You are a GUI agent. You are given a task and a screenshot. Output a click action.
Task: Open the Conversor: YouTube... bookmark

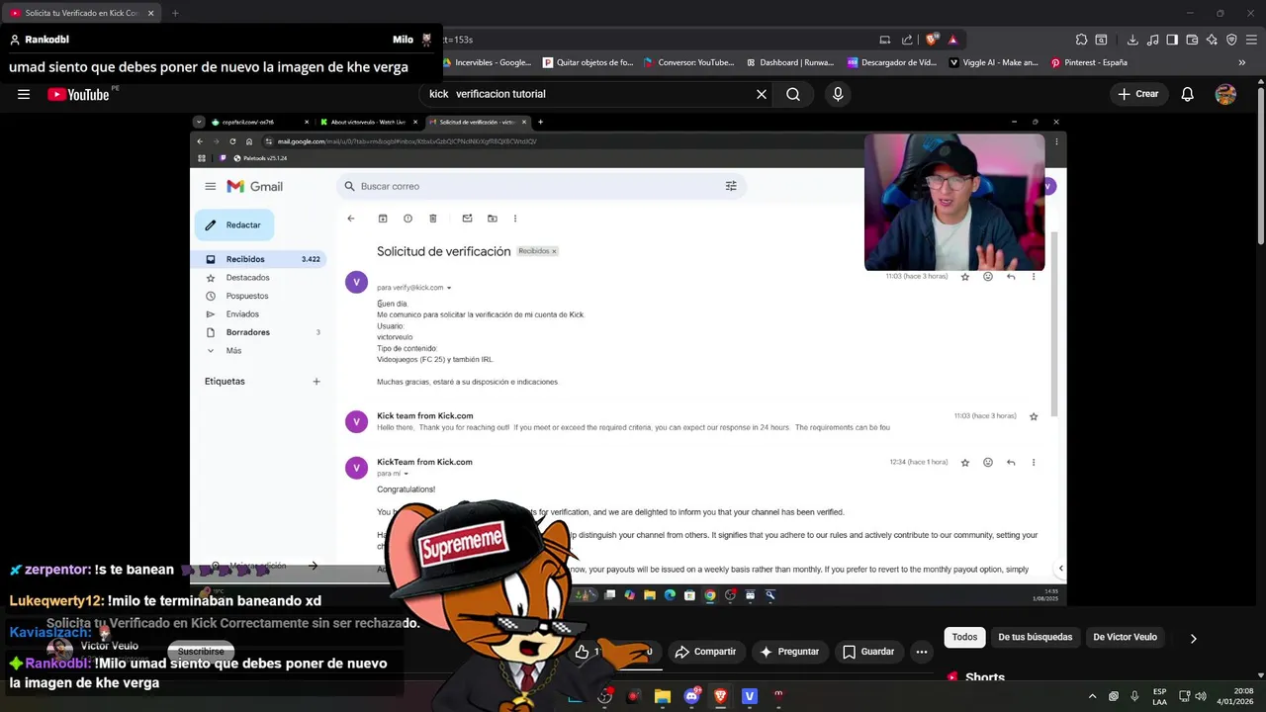pos(688,62)
